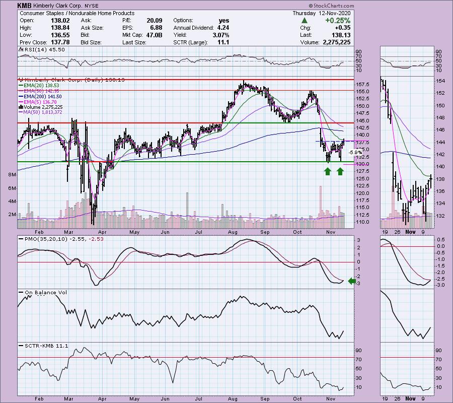Click the Low value 136.55

click(x=60, y=35)
